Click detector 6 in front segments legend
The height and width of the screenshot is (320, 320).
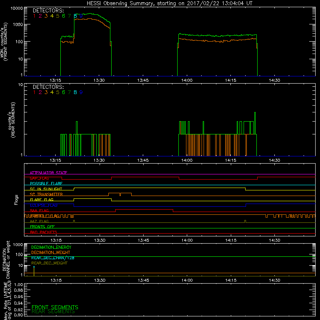tap(64, 16)
